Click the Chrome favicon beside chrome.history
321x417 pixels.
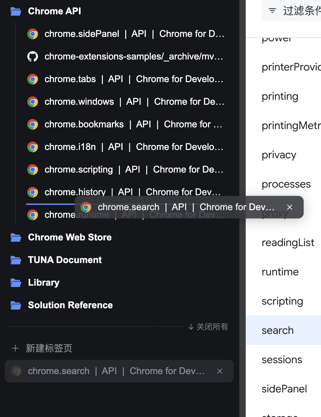pos(33,192)
